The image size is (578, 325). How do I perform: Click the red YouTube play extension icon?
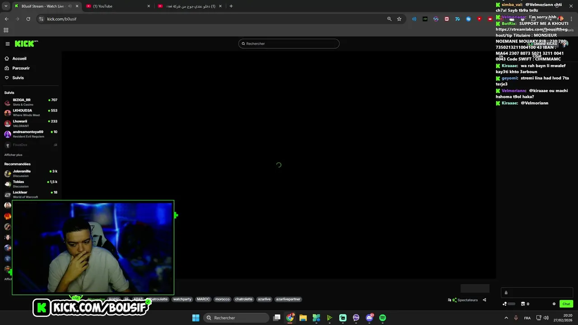pyautogui.click(x=479, y=19)
